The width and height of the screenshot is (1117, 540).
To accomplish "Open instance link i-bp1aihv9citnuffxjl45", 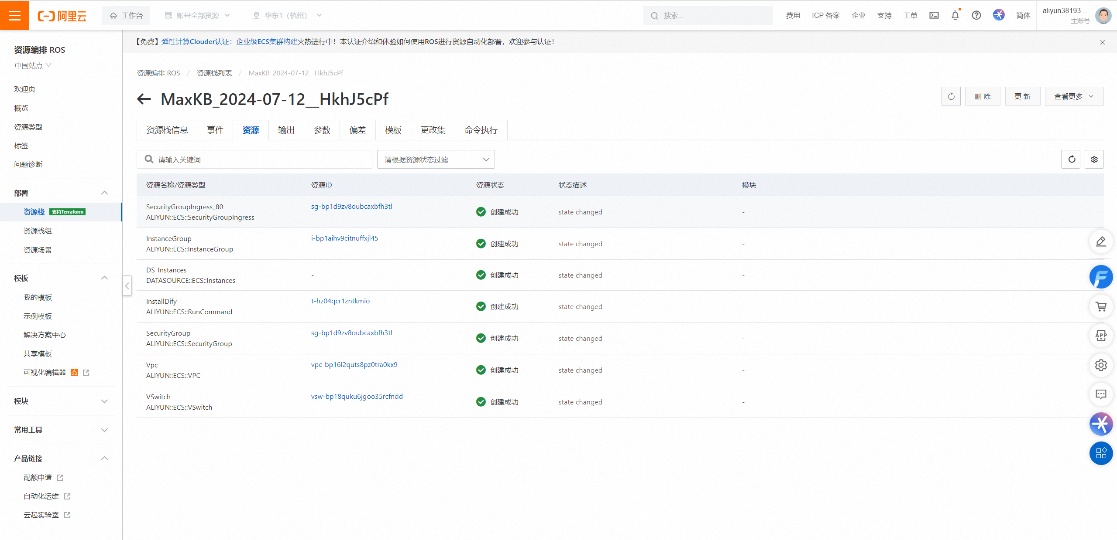I will coord(344,238).
